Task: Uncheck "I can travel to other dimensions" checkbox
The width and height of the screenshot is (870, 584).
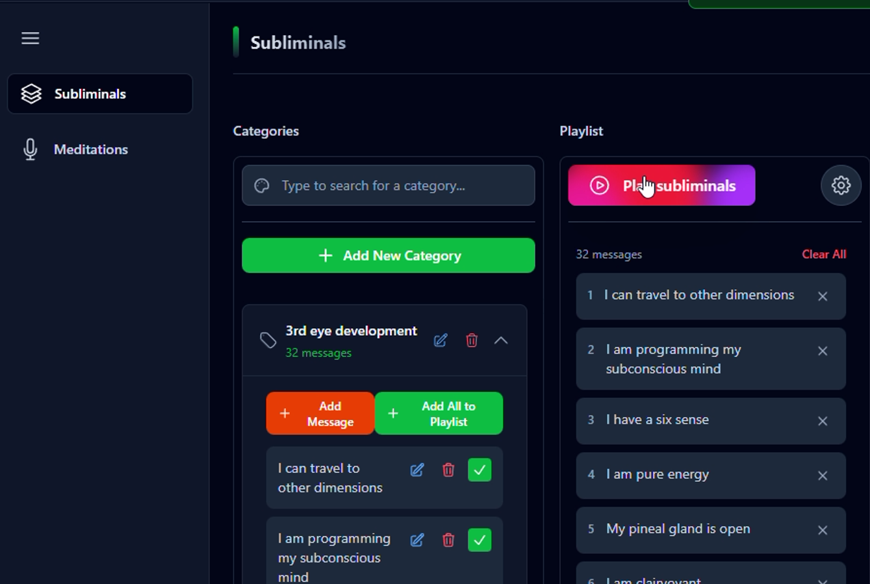Action: (480, 470)
